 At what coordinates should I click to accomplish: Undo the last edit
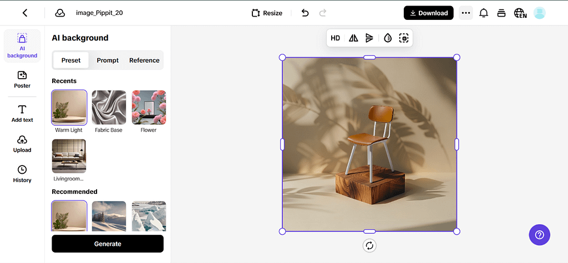point(305,13)
